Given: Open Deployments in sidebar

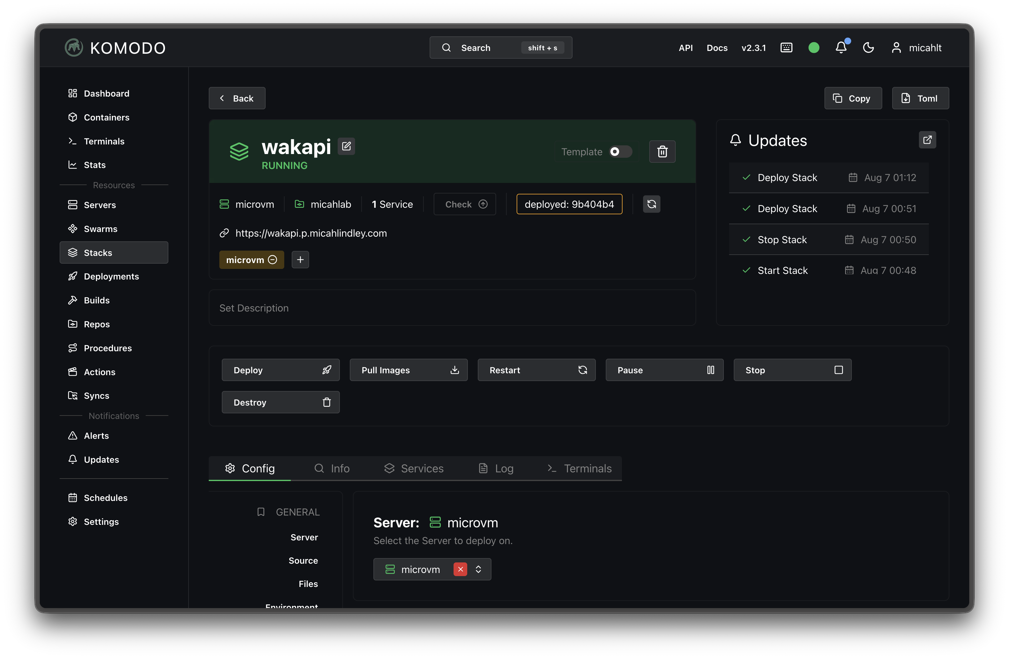Looking at the screenshot, I should coord(114,276).
